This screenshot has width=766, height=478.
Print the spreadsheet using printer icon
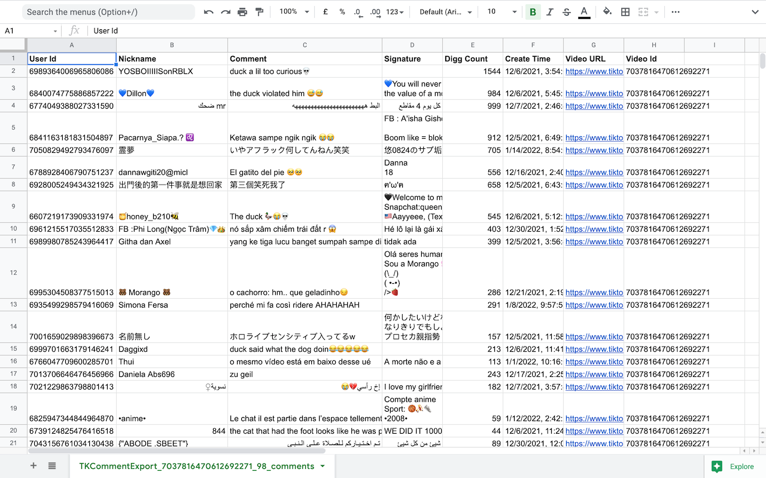(x=242, y=12)
